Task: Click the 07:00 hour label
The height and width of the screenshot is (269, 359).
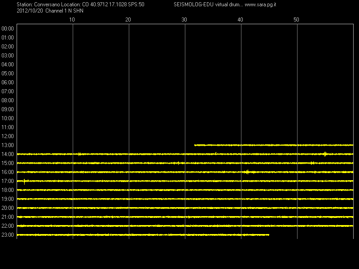Action: (8, 91)
